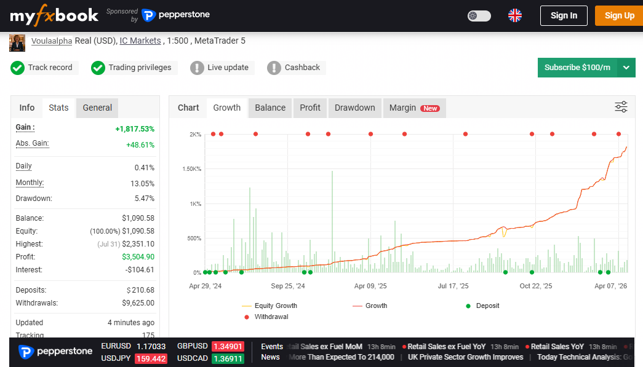Select the Balance chart tab
The width and height of the screenshot is (643, 367).
point(270,108)
